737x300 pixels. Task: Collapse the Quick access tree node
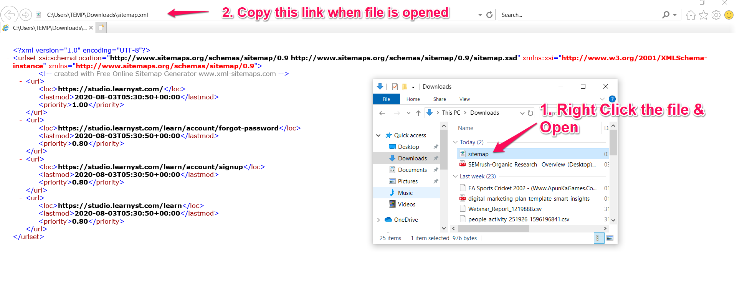coord(378,135)
